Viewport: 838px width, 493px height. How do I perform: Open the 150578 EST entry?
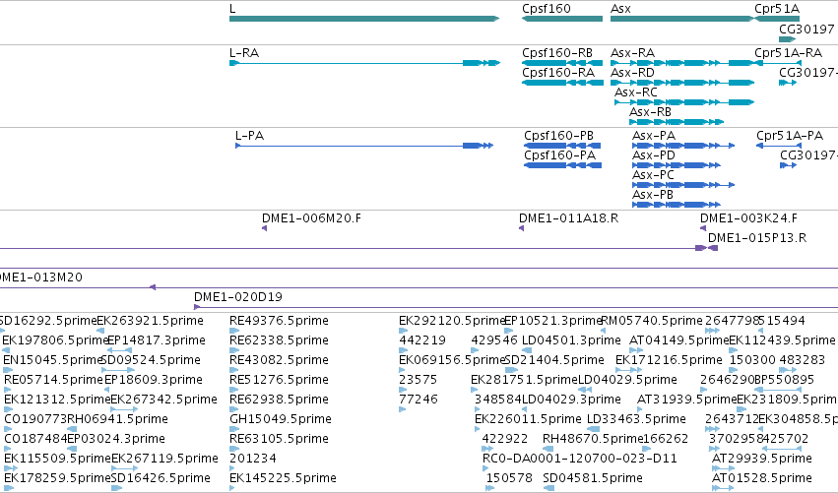click(x=509, y=478)
